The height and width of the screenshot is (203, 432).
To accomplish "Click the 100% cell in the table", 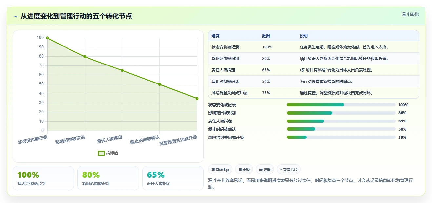I will click(267, 47).
